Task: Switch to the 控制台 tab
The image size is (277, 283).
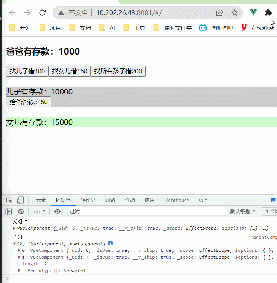Action: tap(63, 200)
